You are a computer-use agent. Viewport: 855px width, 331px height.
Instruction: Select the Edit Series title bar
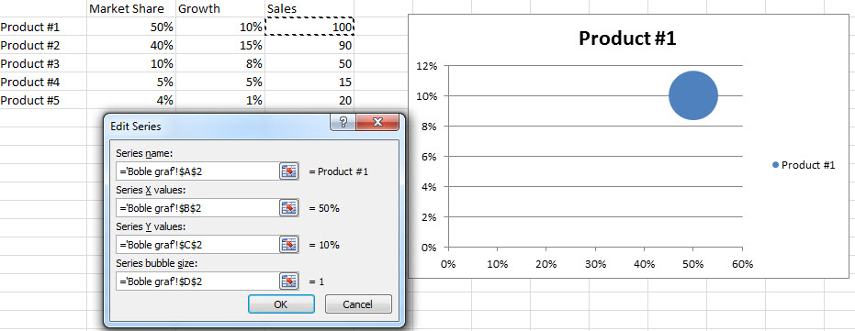tap(219, 126)
